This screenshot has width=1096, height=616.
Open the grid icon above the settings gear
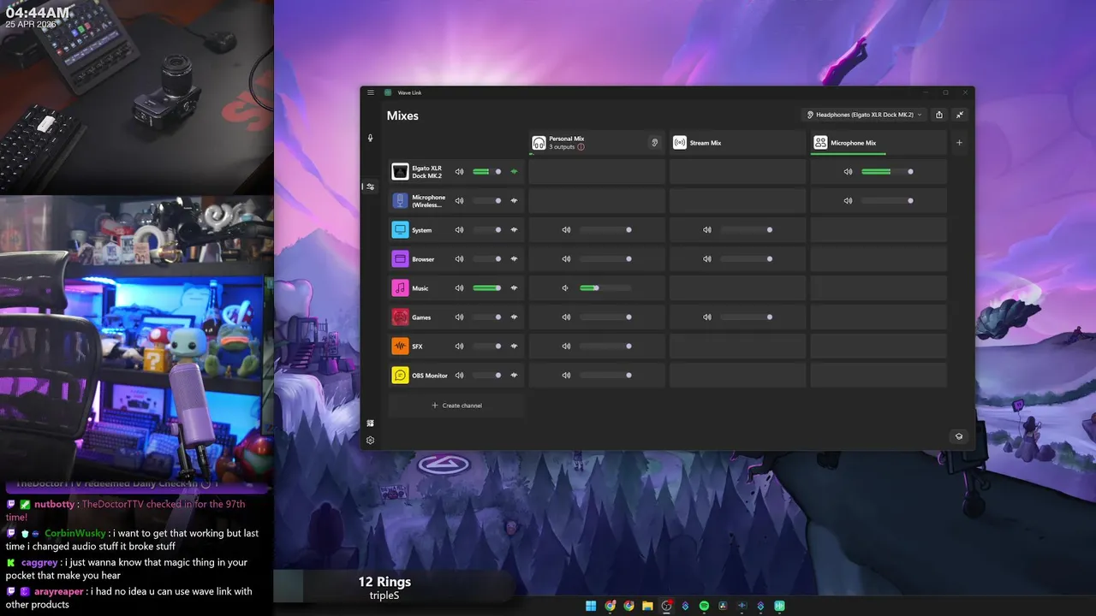tap(371, 423)
